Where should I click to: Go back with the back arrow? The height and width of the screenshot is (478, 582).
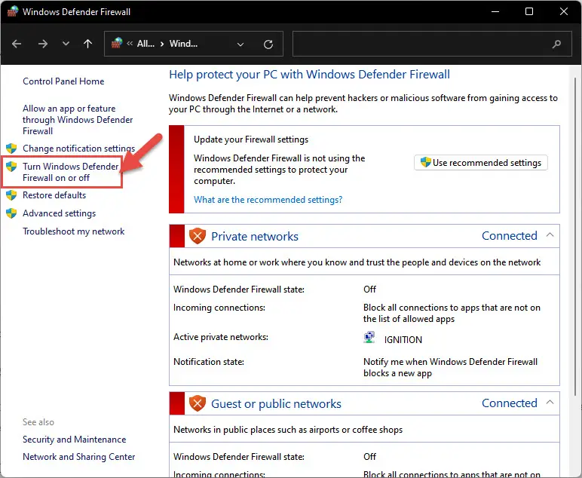pos(17,44)
